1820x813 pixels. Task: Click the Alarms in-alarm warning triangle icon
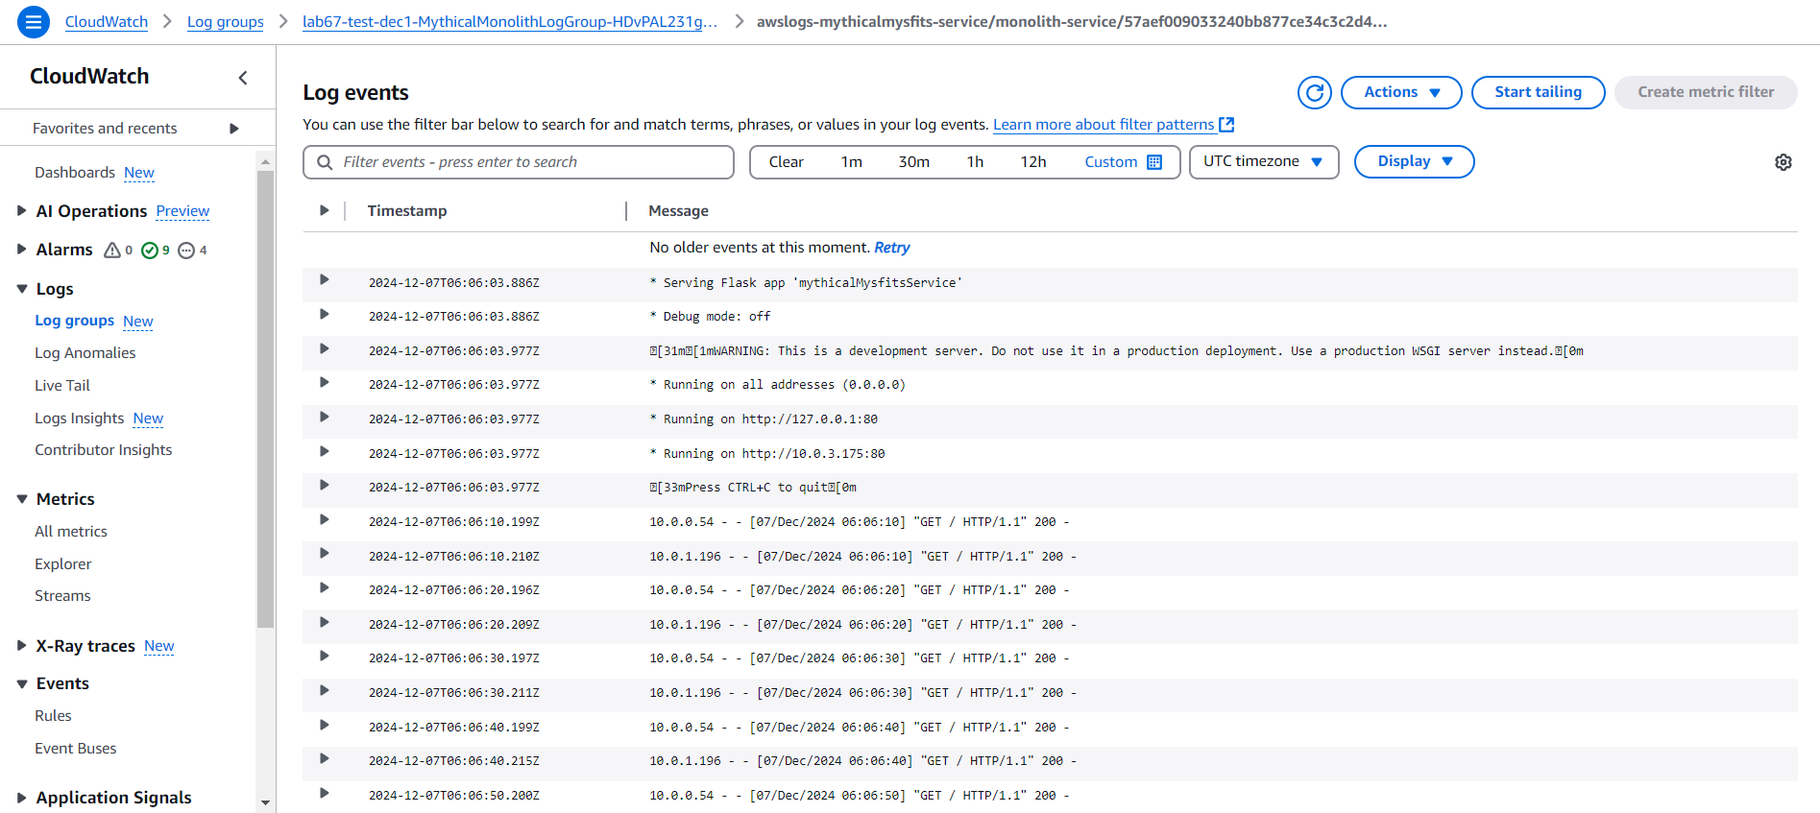tap(112, 251)
